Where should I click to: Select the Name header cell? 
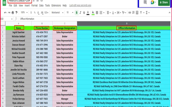tap(18, 28)
